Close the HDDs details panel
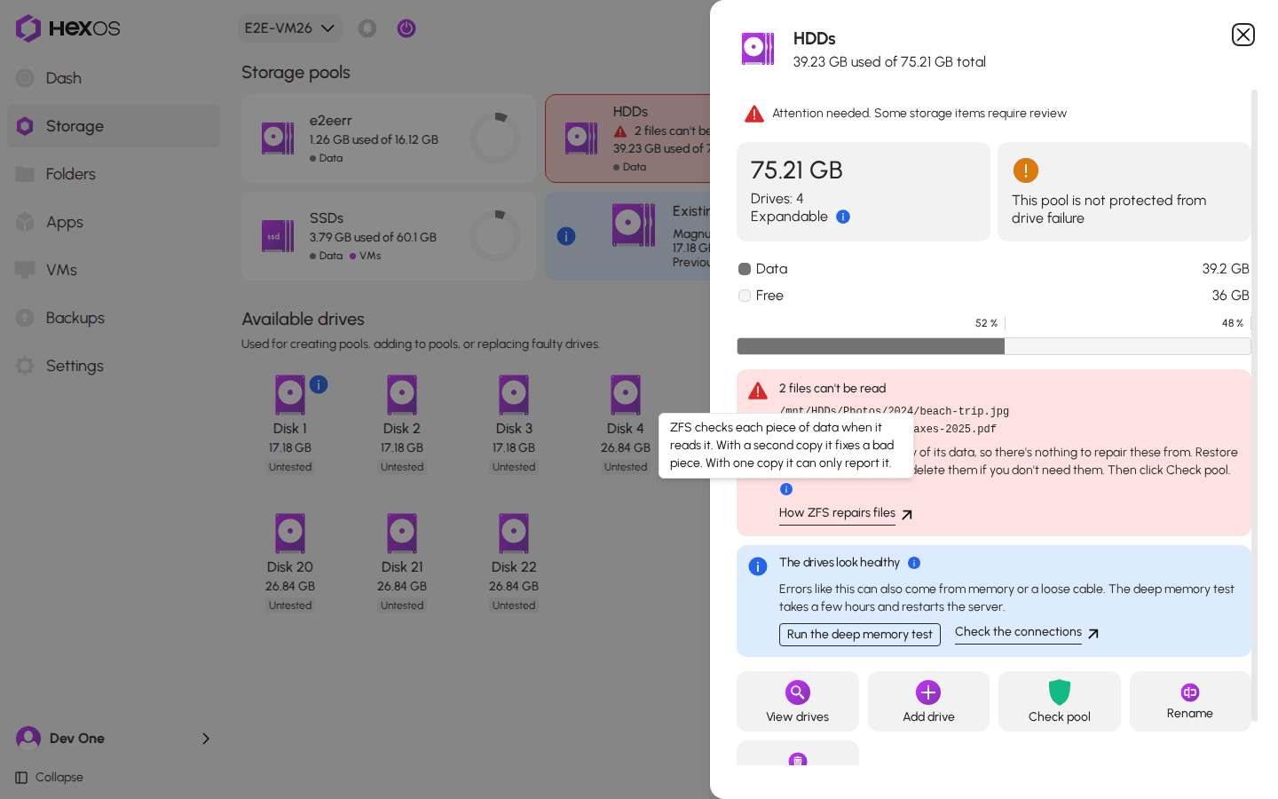Image resolution: width=1278 pixels, height=799 pixels. click(1242, 35)
